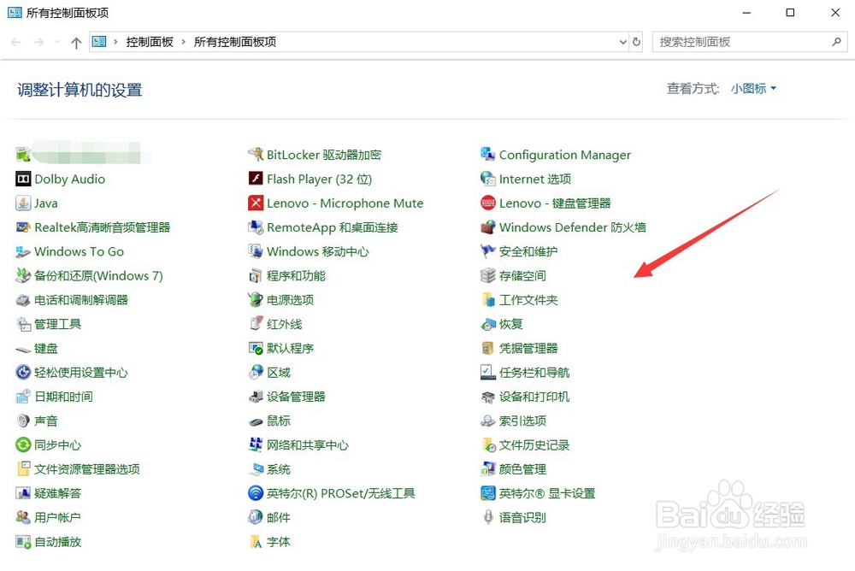Open the Dolby Audio icon
This screenshot has width=855, height=571.
coord(23,179)
